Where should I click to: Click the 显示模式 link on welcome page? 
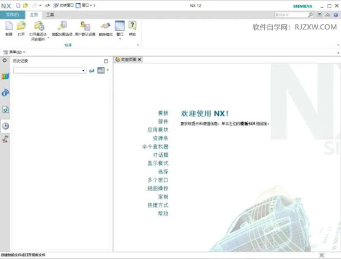(x=158, y=163)
